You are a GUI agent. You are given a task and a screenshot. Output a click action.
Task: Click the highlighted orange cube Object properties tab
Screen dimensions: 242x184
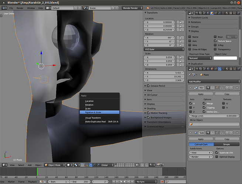click(x=212, y=13)
